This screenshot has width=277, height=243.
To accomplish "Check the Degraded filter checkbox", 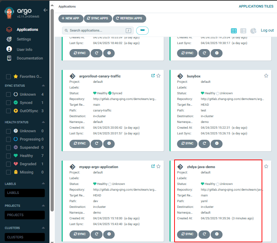I will 8,164.
